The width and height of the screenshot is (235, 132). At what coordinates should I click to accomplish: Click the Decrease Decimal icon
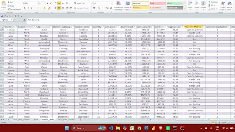pos(111,8)
